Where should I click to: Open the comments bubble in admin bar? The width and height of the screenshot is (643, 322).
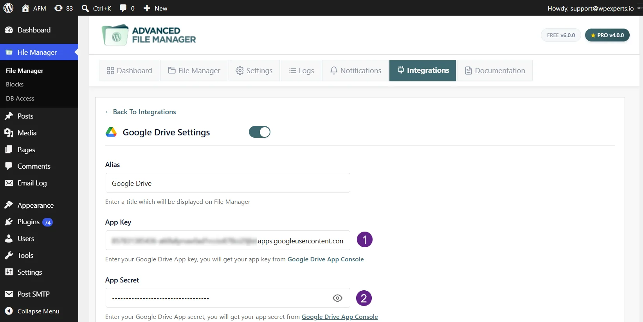click(123, 8)
